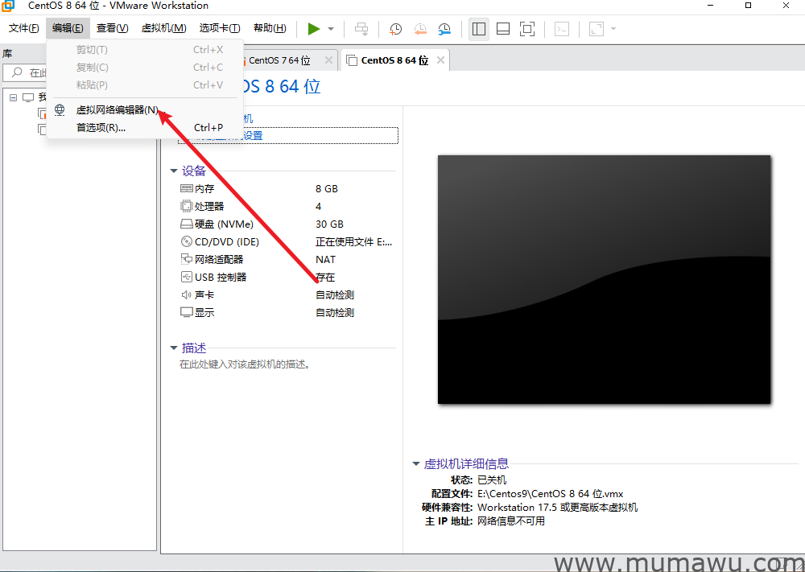
Task: Toggle the library panel visibility
Action: [479, 29]
